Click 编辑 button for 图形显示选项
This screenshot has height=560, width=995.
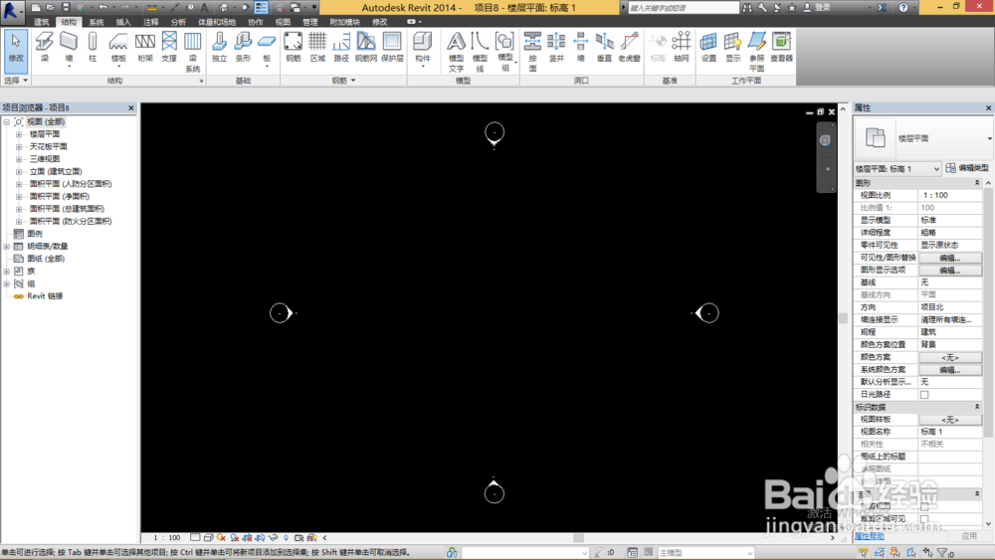coord(950,271)
